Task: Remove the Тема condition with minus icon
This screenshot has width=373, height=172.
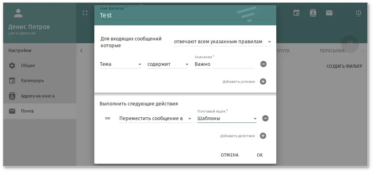Action: point(263,64)
